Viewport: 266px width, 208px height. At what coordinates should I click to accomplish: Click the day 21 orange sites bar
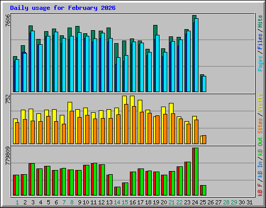(x=173, y=128)
